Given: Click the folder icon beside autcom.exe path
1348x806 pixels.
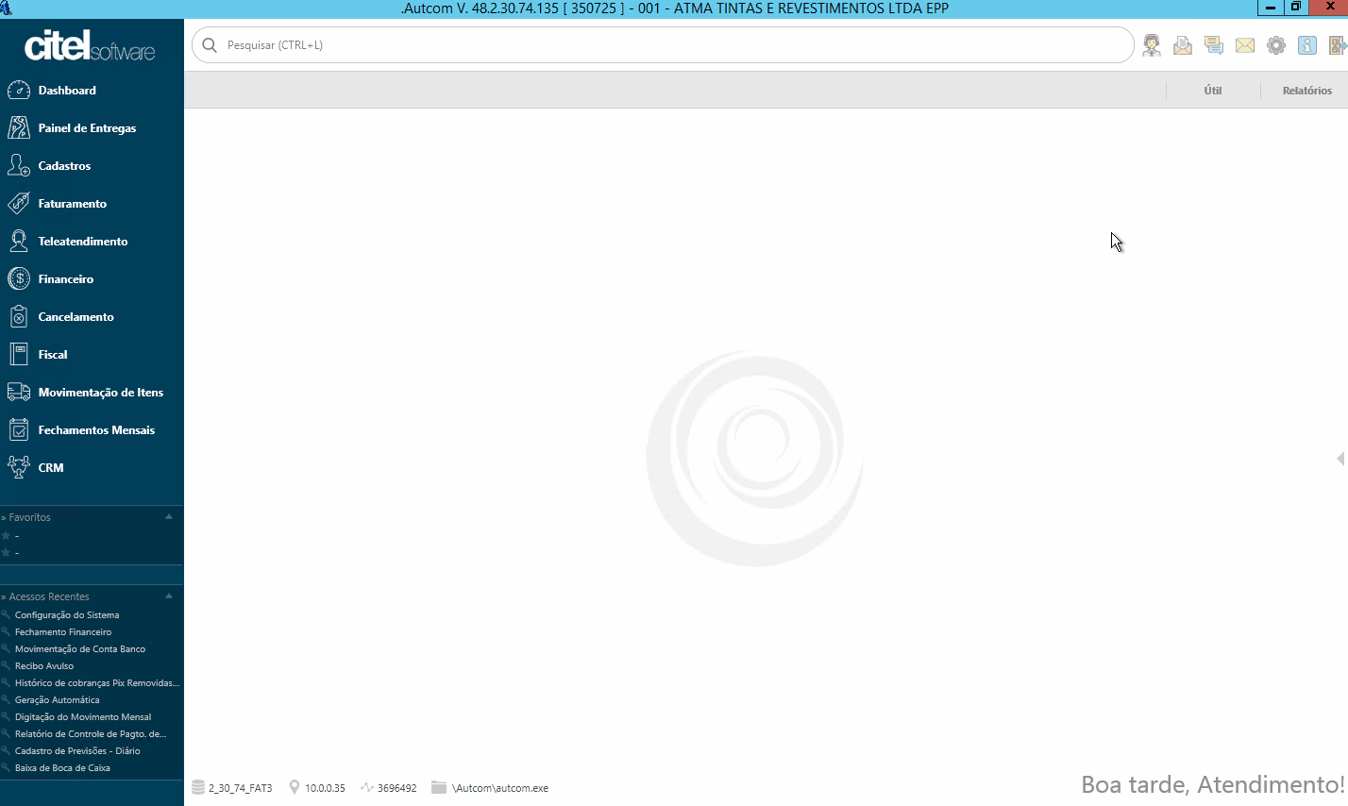Looking at the screenshot, I should tap(439, 787).
